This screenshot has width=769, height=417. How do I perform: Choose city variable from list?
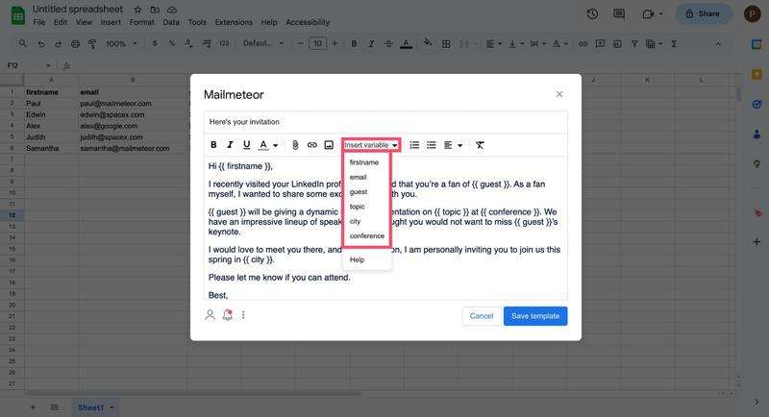click(x=356, y=221)
